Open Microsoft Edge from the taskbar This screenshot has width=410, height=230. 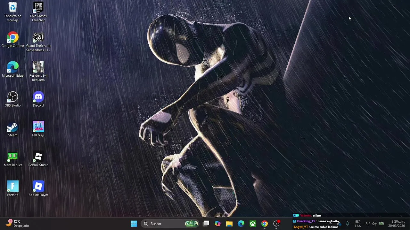pos(241,224)
